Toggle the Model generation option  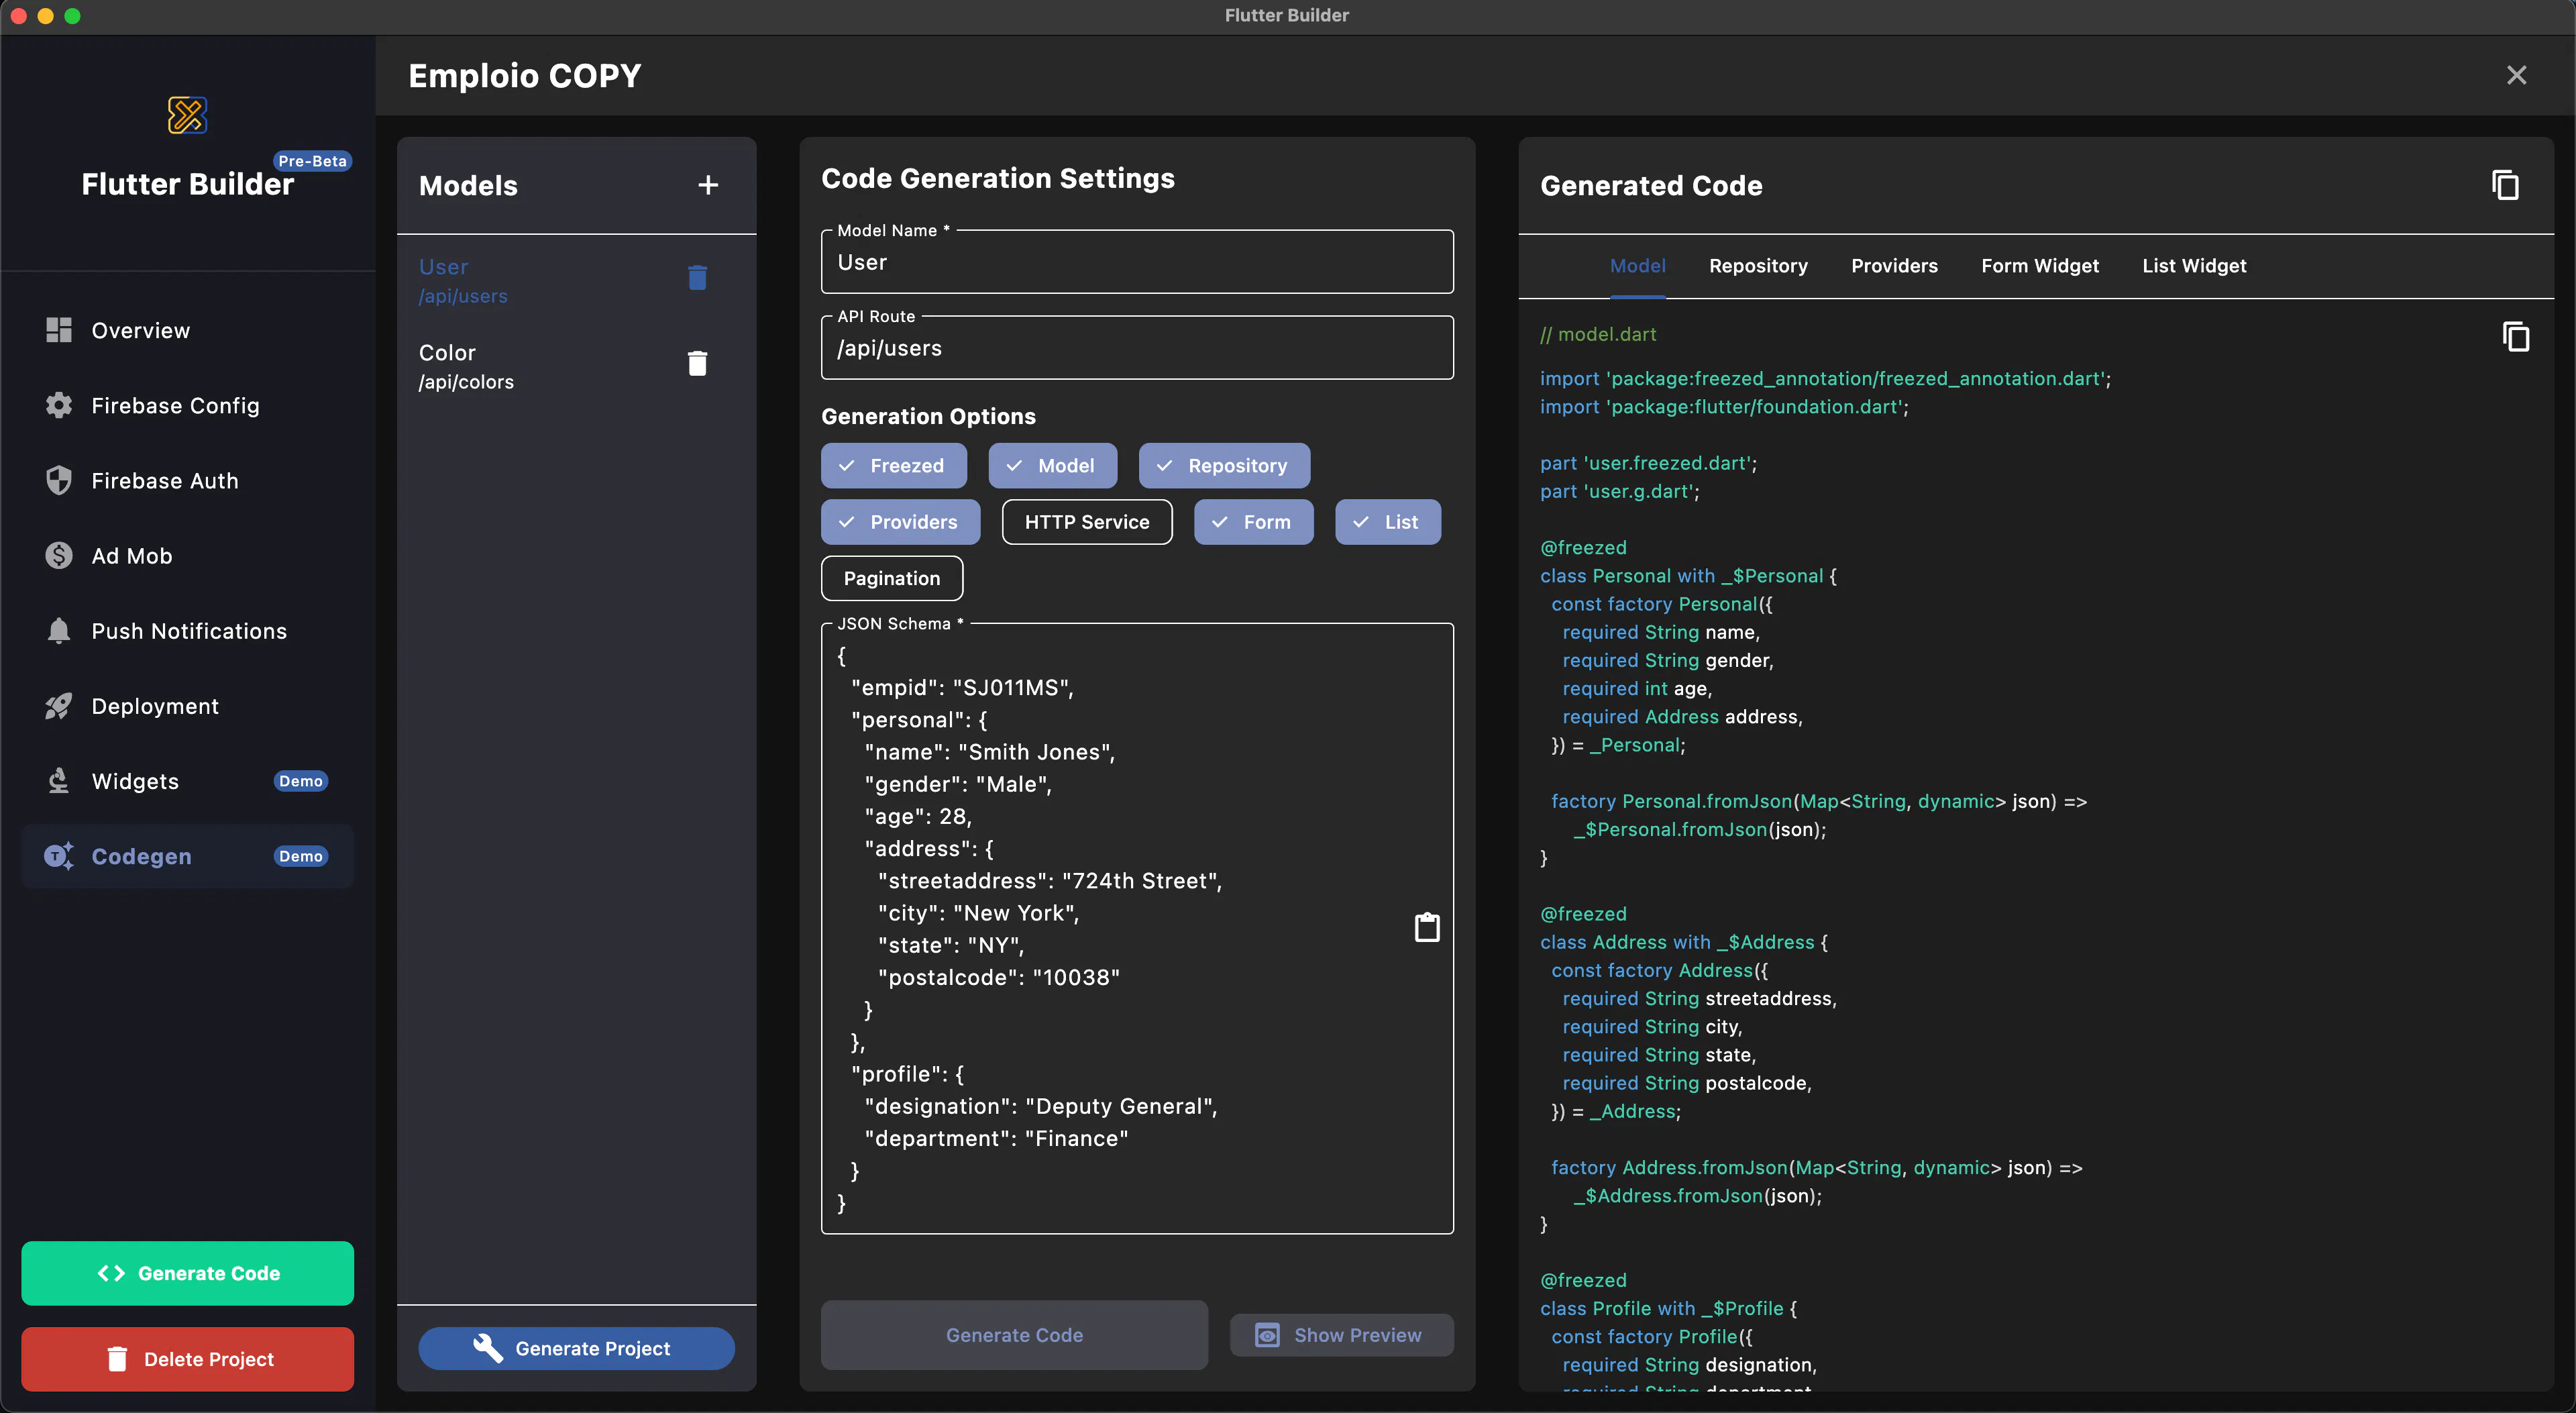point(1053,466)
